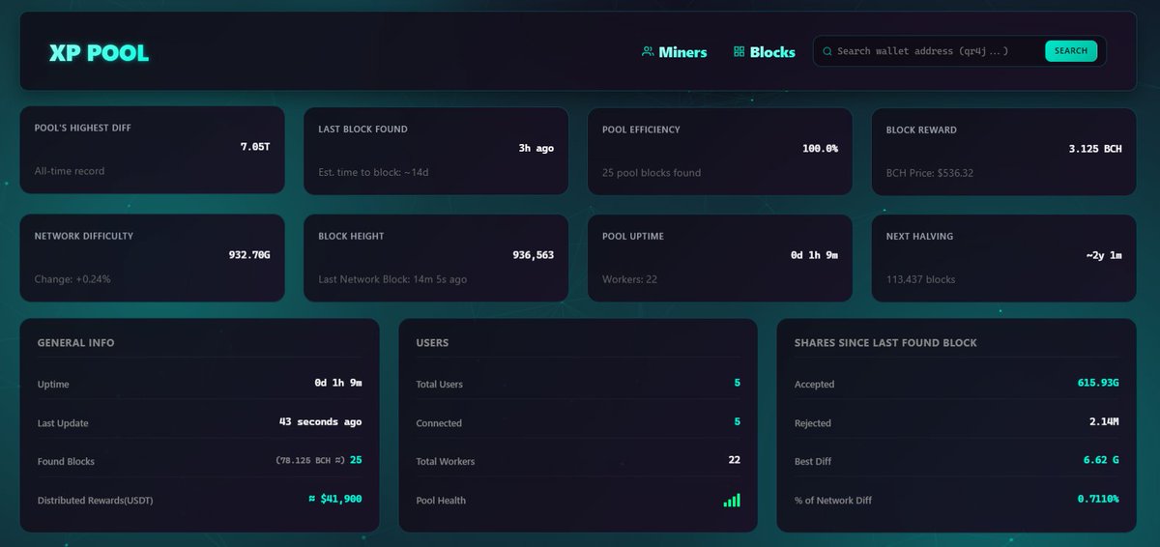Click 'SHARES SINCE LAST FOUND BLOCK' heading

tap(885, 342)
